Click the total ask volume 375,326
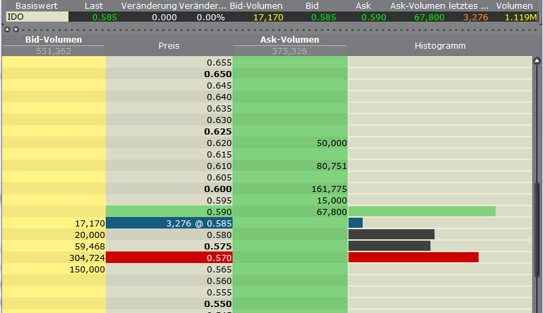This screenshot has height=313, width=543. (x=289, y=51)
